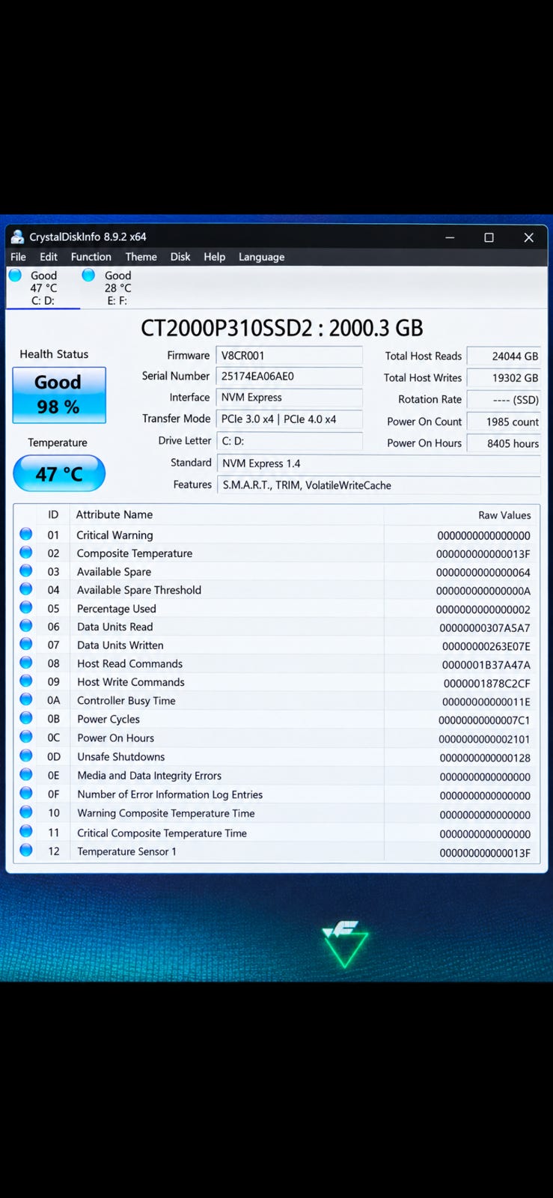Click the Serial Number field 25174EA06AE0

(290, 377)
